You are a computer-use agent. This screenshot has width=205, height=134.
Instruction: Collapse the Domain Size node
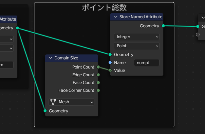coord(51,58)
